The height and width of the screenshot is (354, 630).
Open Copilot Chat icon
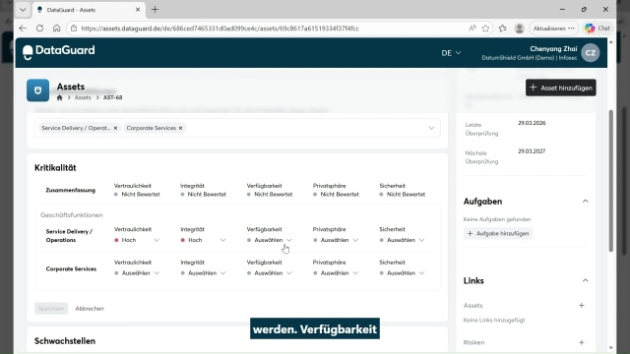(598, 29)
